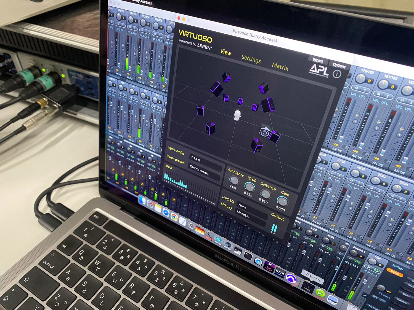
Task: Open the Virtuoso info icon
Action: point(337,74)
